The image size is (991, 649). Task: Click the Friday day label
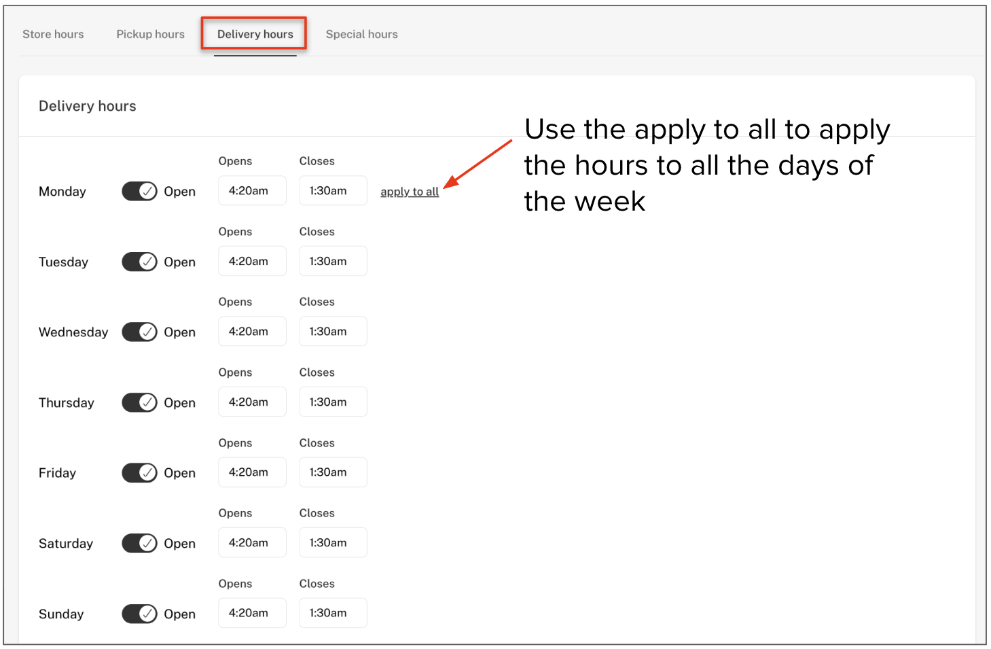[57, 472]
